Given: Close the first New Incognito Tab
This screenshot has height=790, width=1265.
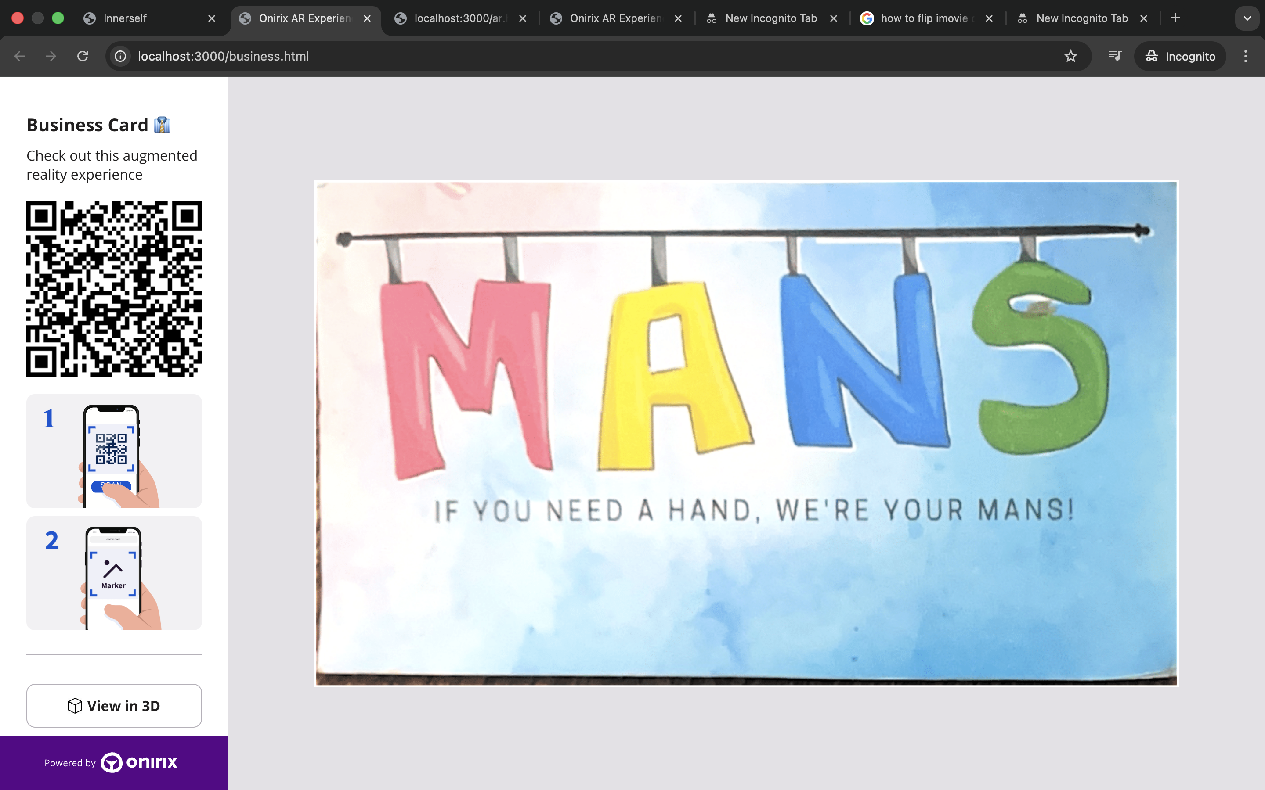Looking at the screenshot, I should click(x=834, y=18).
